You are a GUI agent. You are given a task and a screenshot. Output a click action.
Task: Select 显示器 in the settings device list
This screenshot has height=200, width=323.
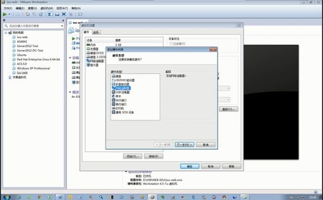(93, 65)
